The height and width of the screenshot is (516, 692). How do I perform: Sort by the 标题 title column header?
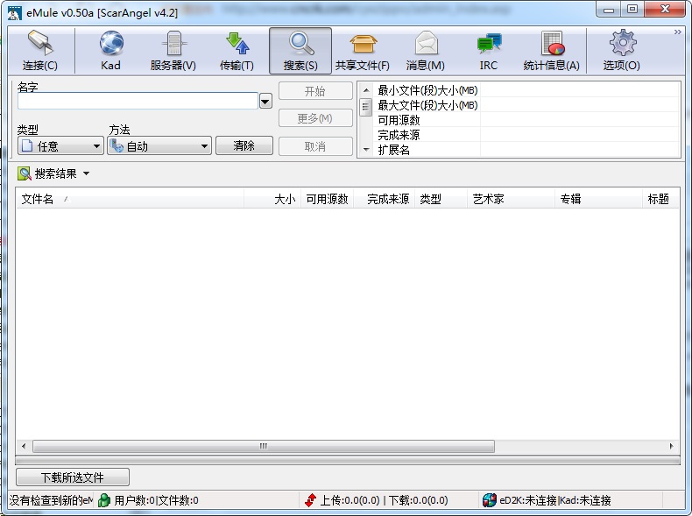[660, 199]
